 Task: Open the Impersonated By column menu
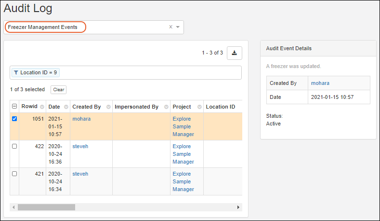pos(166,107)
